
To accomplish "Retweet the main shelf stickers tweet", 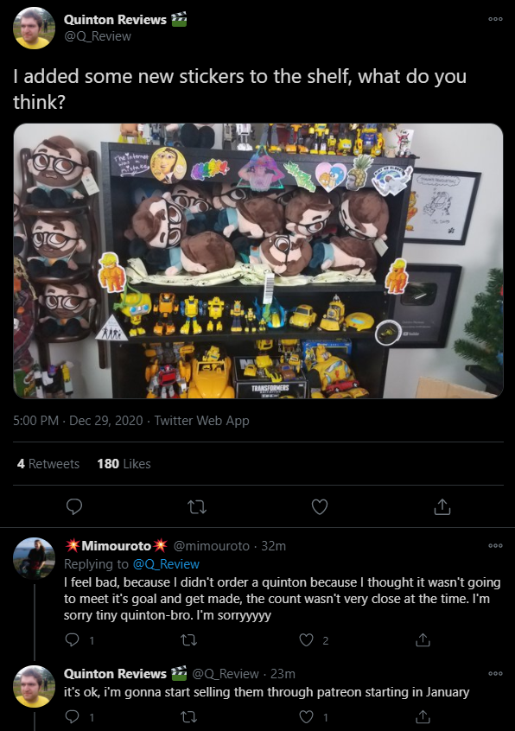I will (197, 506).
